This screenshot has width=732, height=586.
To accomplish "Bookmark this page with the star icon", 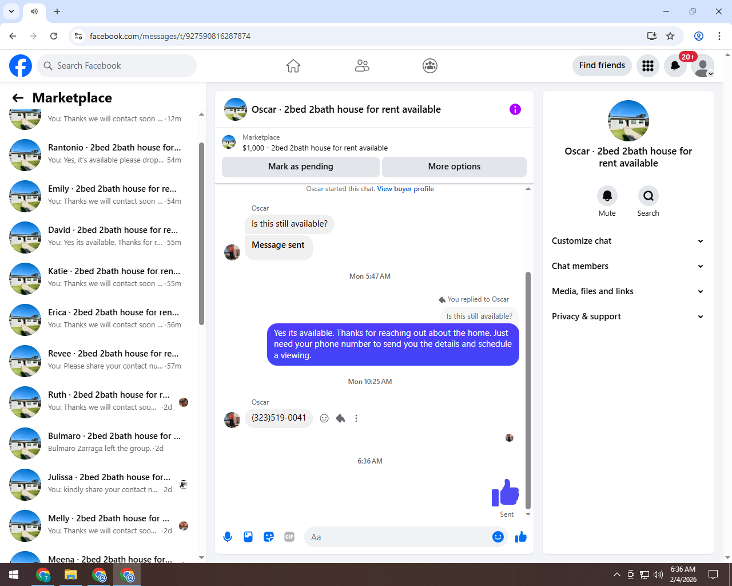I will click(x=670, y=36).
